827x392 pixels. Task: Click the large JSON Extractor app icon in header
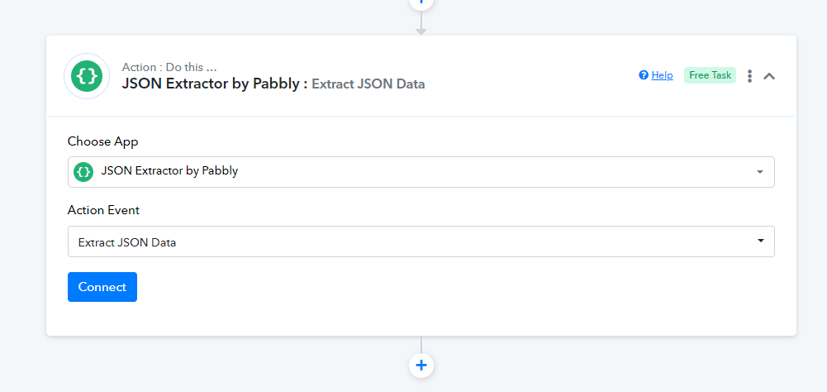click(87, 76)
